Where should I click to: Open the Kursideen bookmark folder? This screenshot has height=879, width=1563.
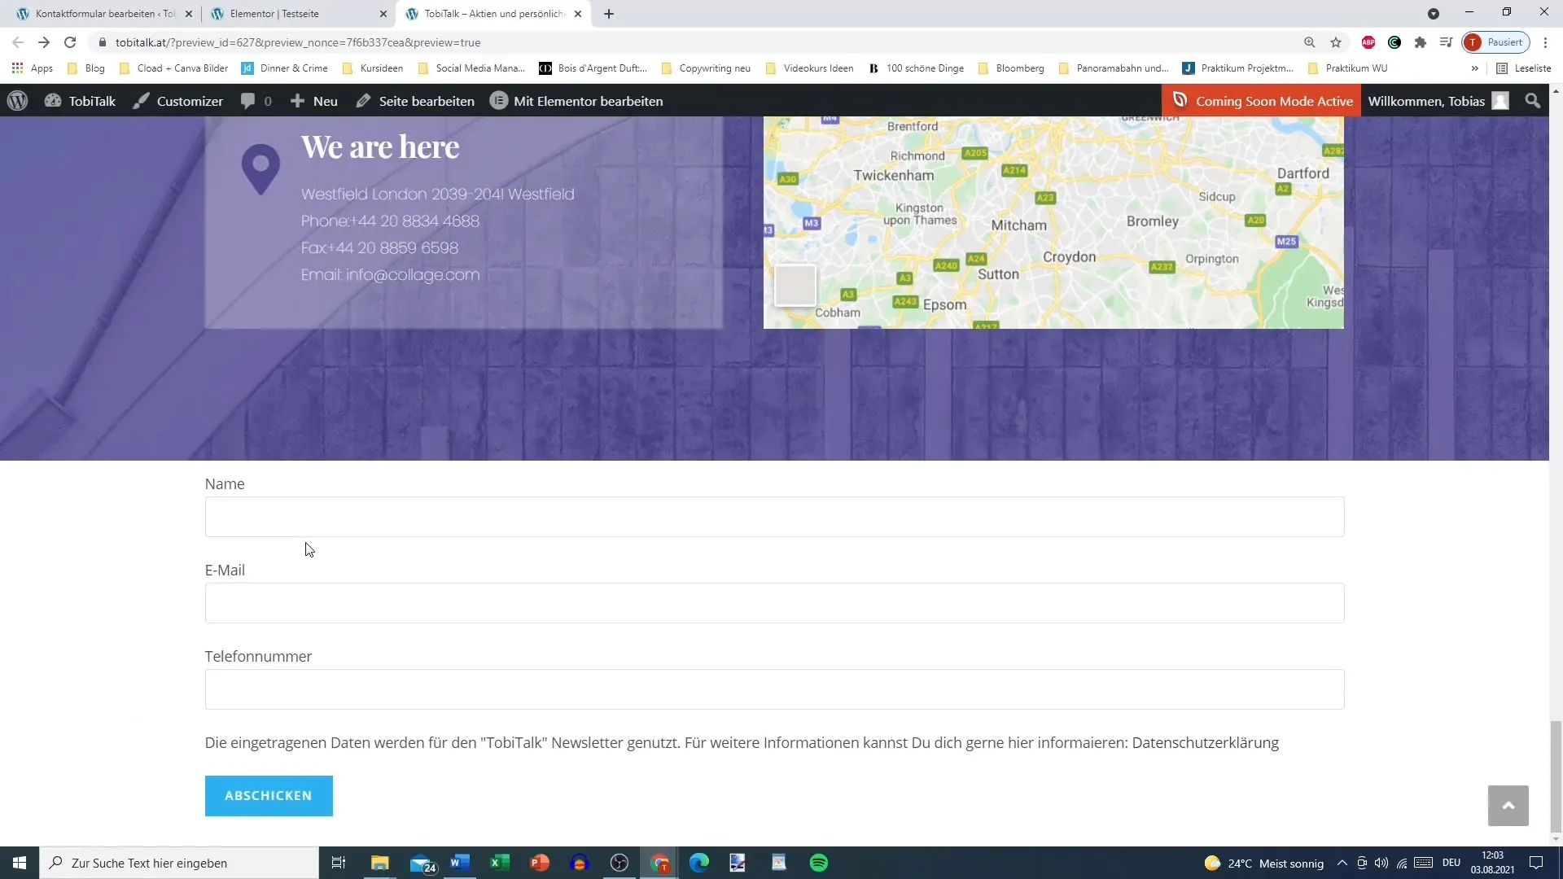point(373,68)
